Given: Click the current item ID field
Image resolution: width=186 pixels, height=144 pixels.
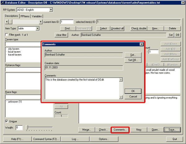Looking at the screenshot, I should (67, 22).
